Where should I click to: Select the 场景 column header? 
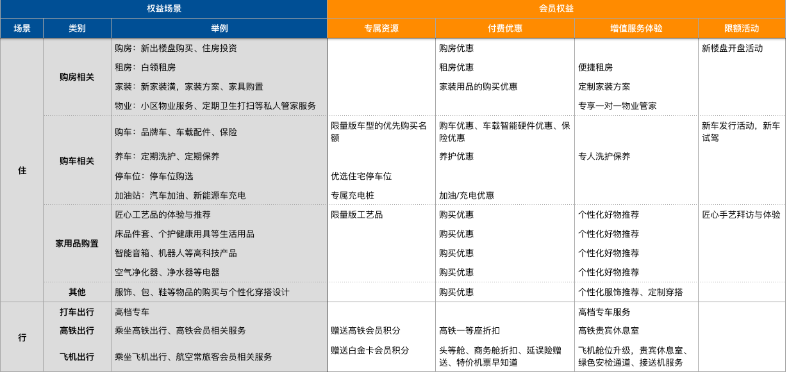click(22, 28)
